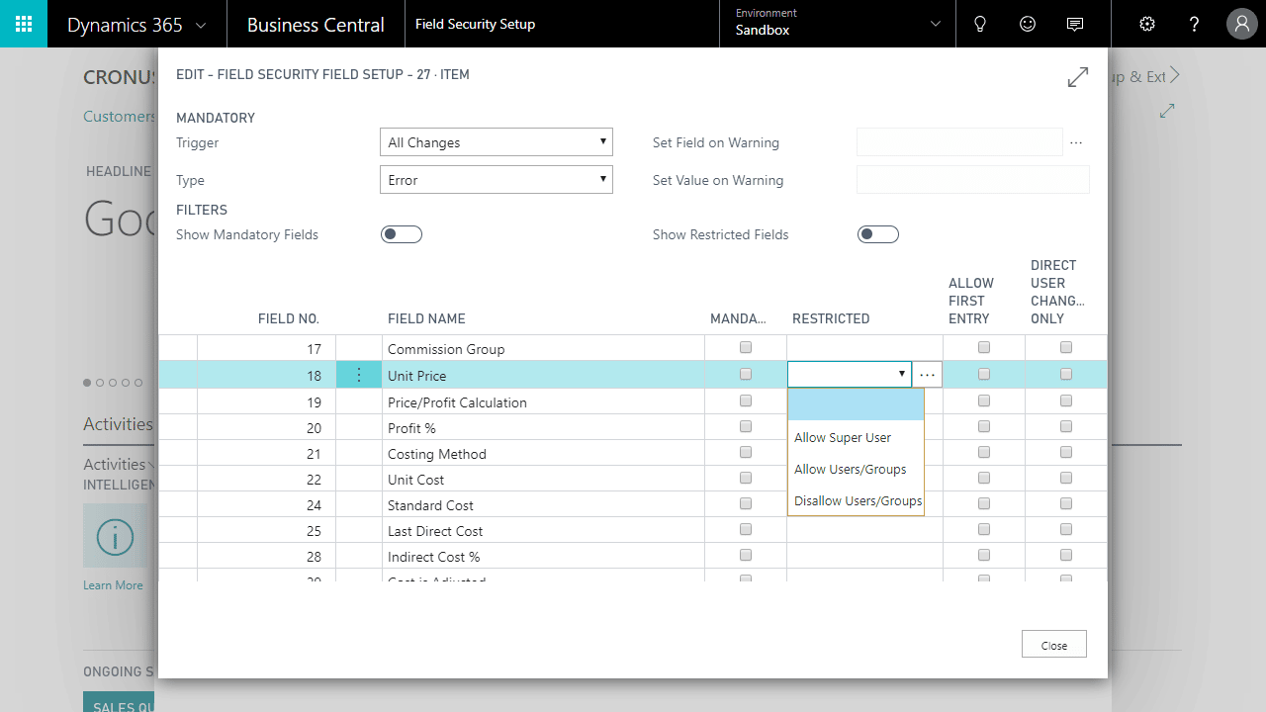Open the chat message icon
The width and height of the screenshot is (1266, 712).
(1075, 24)
